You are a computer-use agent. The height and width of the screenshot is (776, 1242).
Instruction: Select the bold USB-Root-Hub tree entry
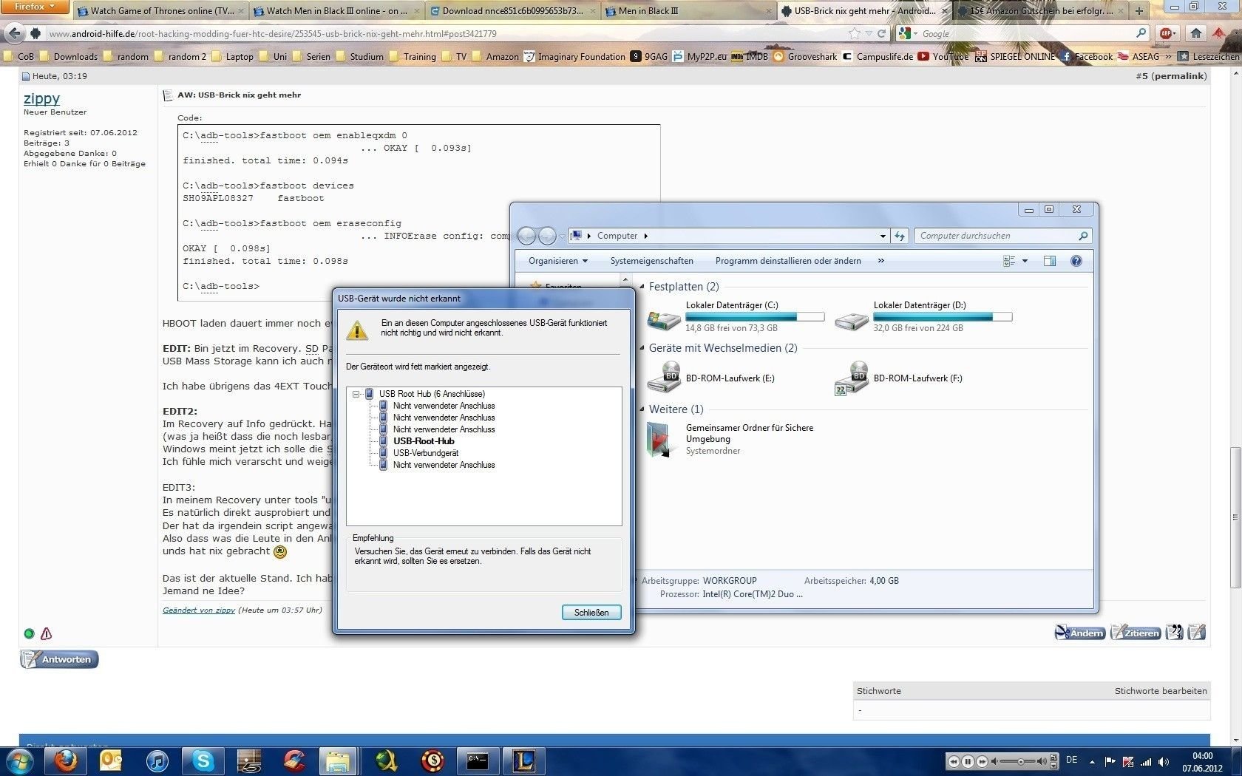pos(424,441)
